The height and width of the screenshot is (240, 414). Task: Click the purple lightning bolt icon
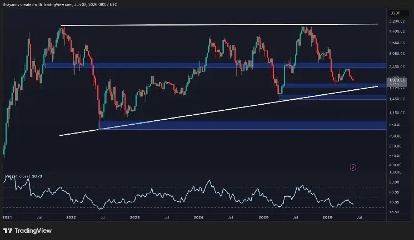coord(353,167)
